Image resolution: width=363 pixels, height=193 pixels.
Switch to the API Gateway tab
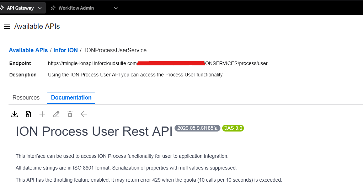coord(20,8)
